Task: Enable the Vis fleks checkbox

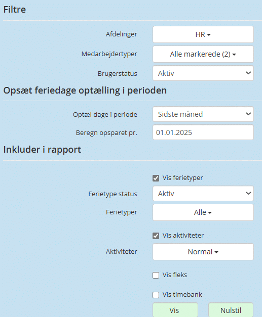Action: [x=156, y=275]
